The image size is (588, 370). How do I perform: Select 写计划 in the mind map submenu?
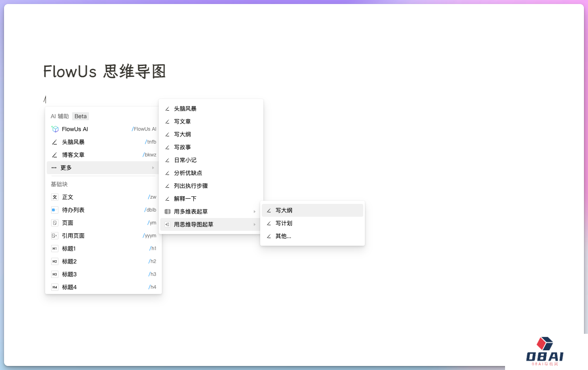tap(313, 223)
